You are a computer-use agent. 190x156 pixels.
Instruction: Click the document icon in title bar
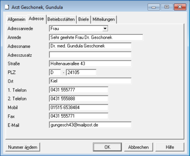tap(7, 7)
